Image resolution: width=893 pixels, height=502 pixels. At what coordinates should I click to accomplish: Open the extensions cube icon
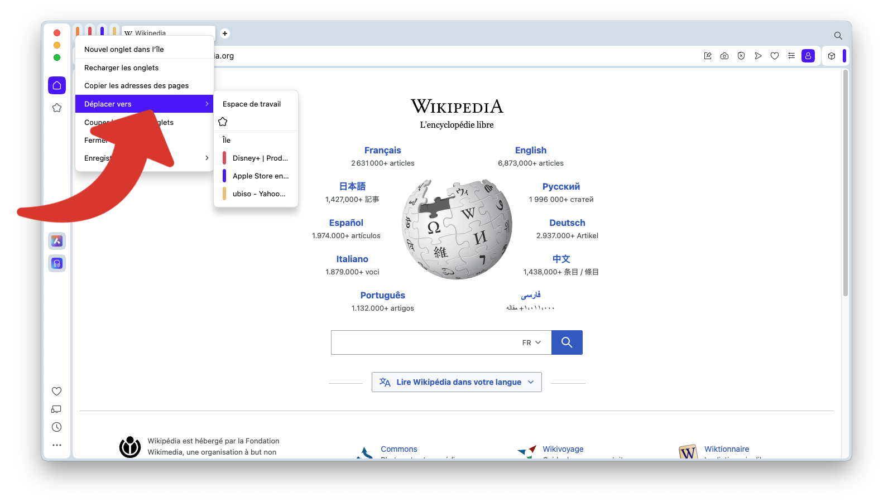pyautogui.click(x=832, y=56)
